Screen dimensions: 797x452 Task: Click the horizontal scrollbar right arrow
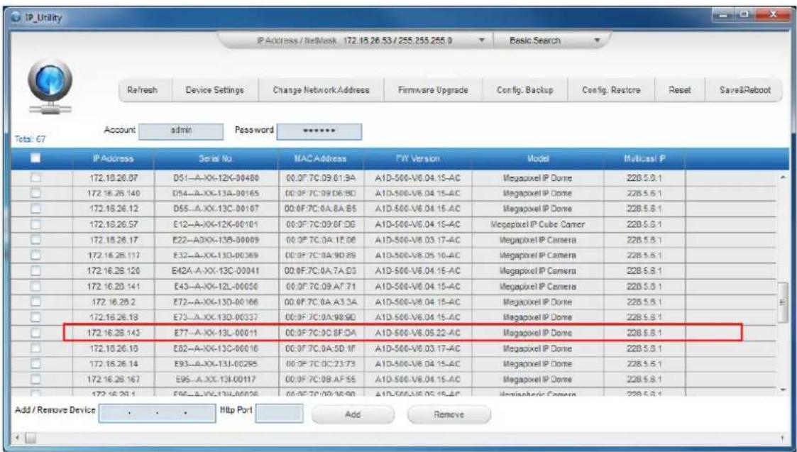782,437
